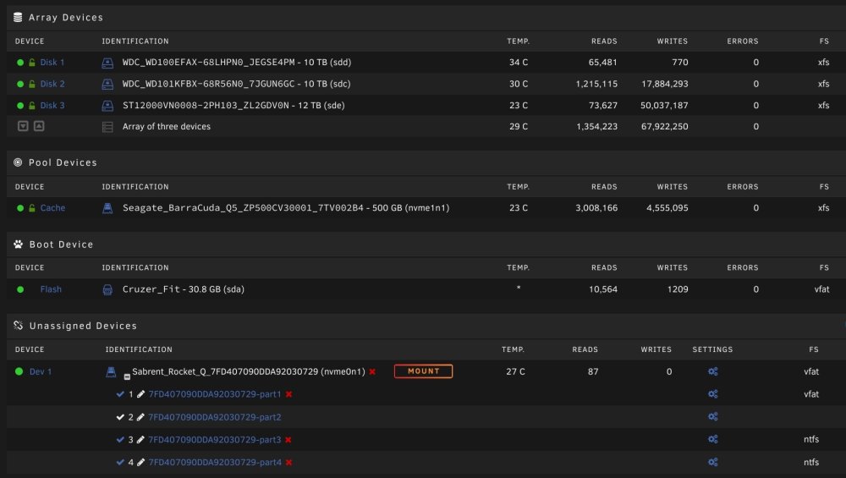846x478 pixels.
Task: Click the pencil rename icon for part4
Action: coord(140,463)
